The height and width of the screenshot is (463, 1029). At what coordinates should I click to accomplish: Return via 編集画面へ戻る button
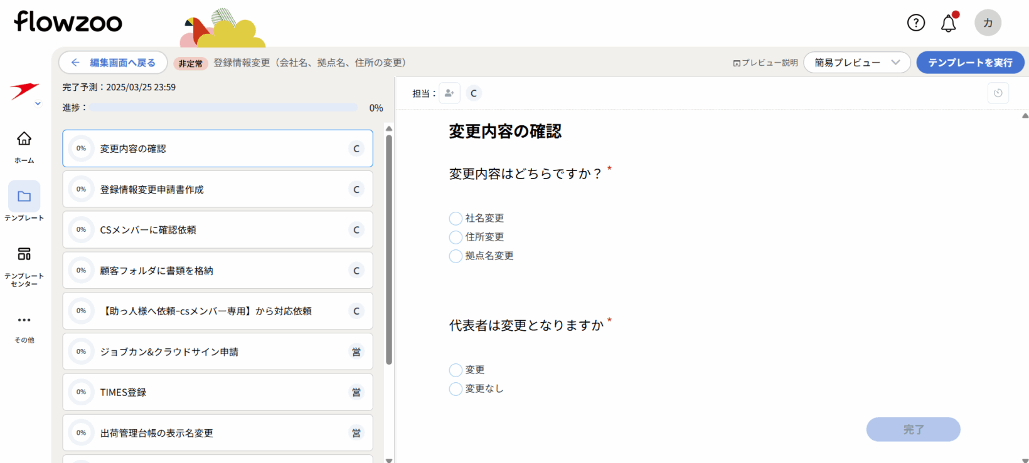pos(113,63)
